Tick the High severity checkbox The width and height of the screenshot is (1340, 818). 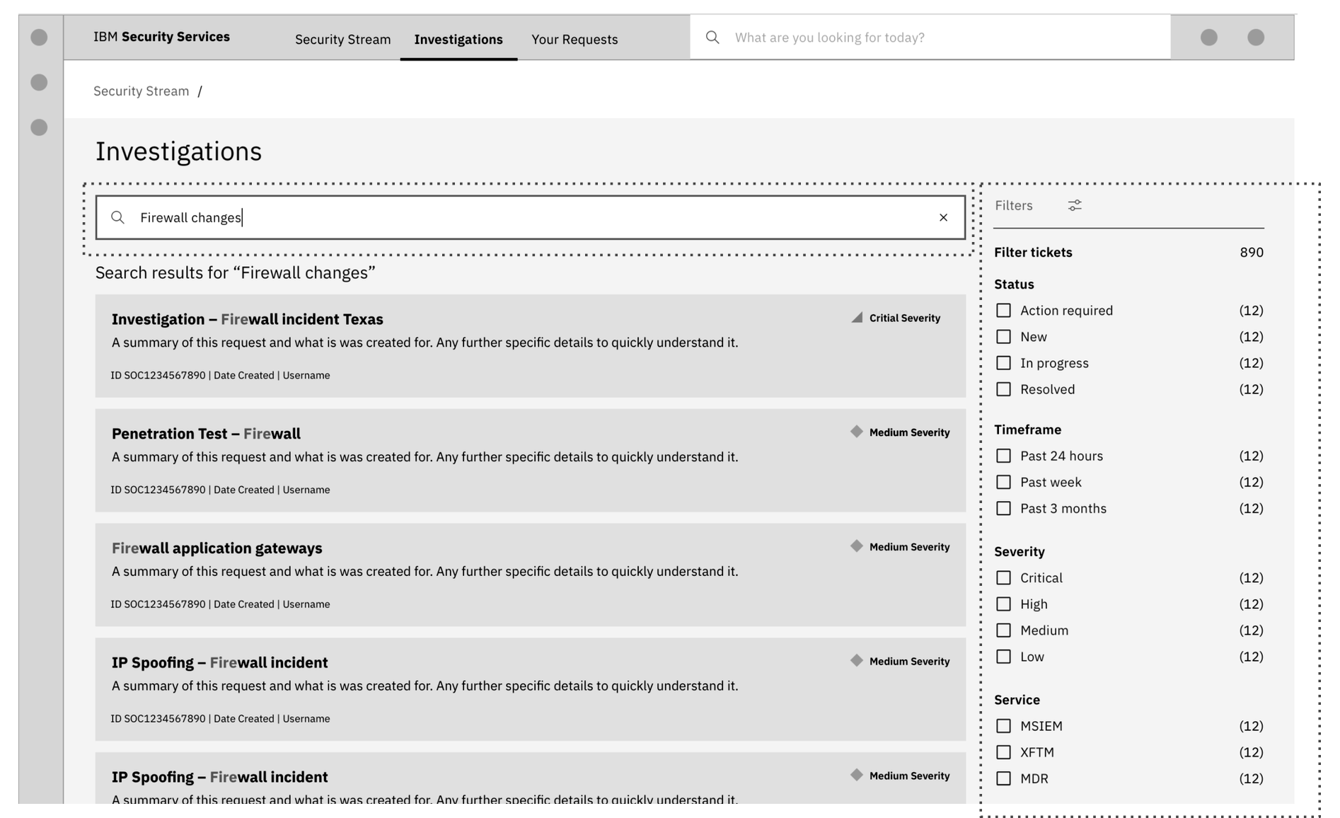tap(1003, 604)
